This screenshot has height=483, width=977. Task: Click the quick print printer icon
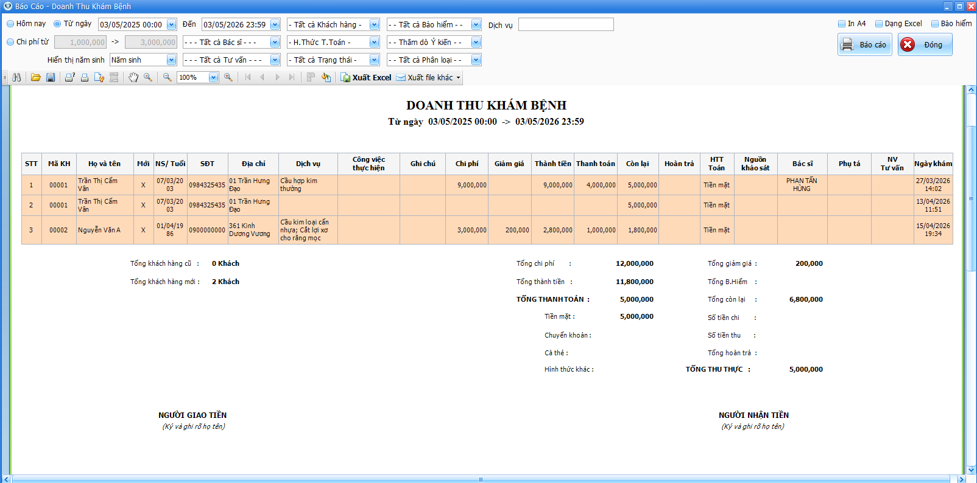pos(85,77)
